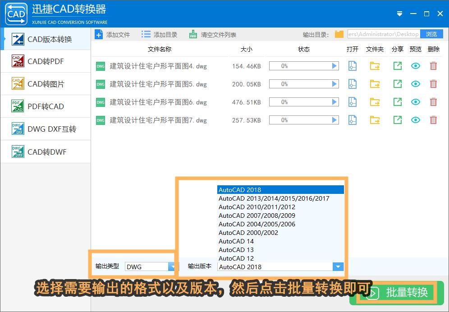Open the folder icon next to 建筑设计住宅户形平面图6.dwg
The height and width of the screenshot is (312, 449).
click(375, 102)
